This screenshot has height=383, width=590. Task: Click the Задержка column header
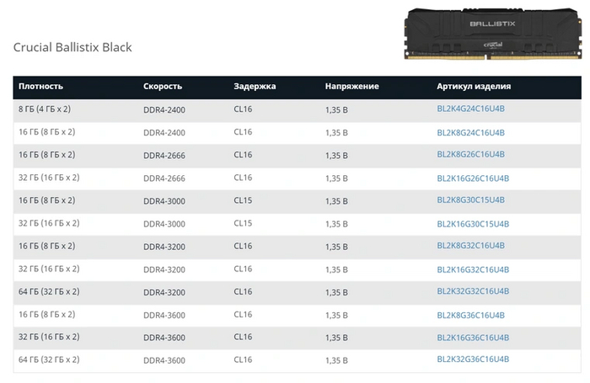pos(255,87)
